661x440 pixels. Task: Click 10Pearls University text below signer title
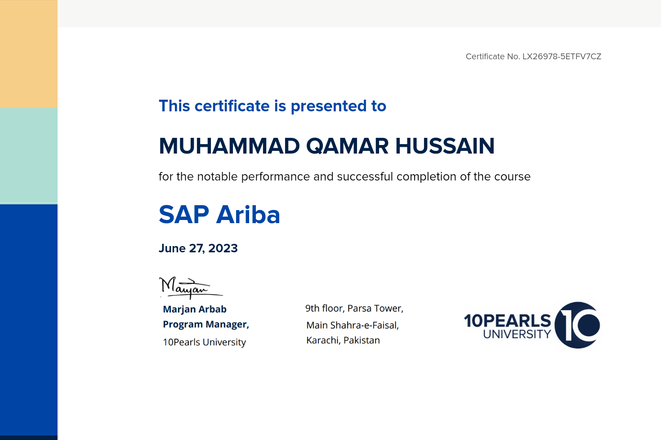[x=204, y=342]
